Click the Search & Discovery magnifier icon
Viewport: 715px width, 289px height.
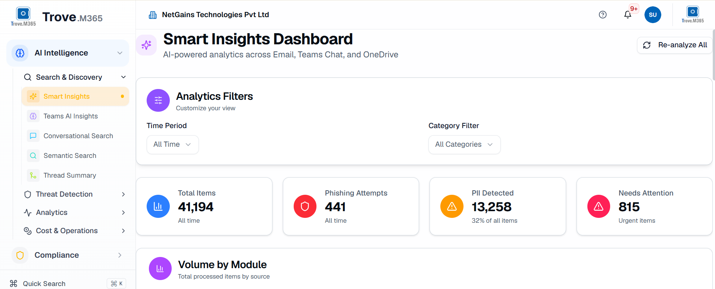(28, 77)
